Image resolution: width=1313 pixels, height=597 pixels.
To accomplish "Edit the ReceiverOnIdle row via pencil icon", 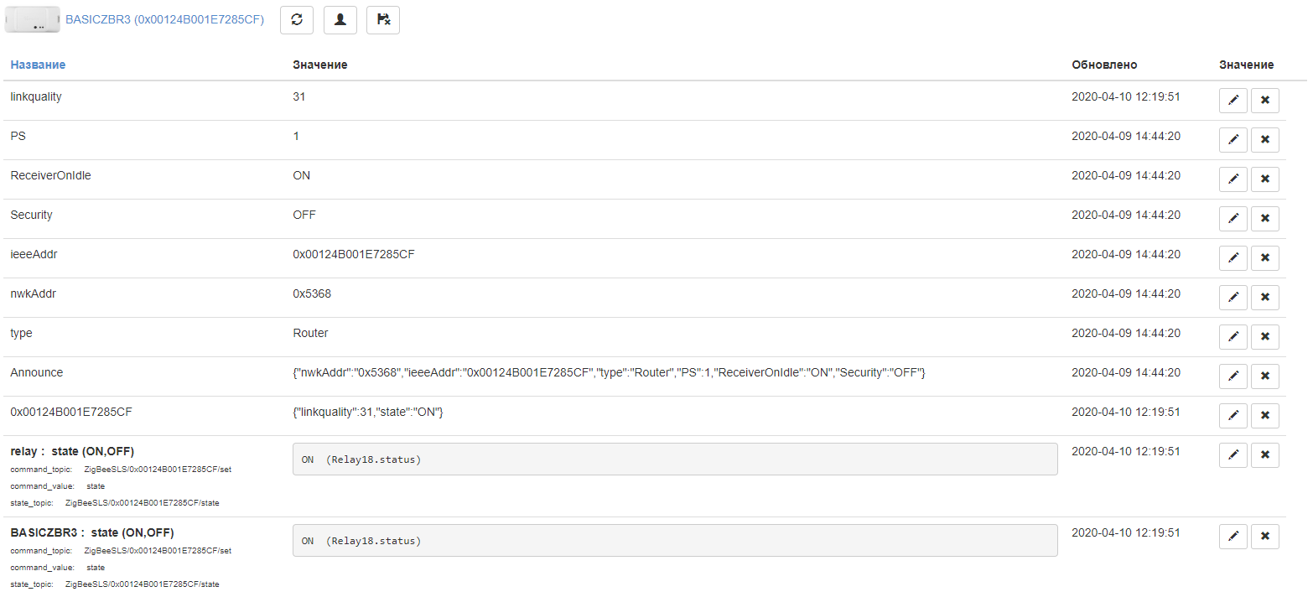I will pyautogui.click(x=1233, y=179).
